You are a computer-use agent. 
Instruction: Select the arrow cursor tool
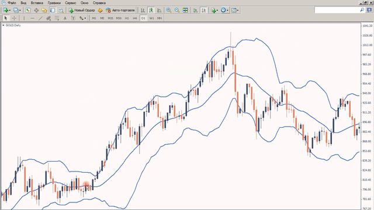[x=6, y=18]
